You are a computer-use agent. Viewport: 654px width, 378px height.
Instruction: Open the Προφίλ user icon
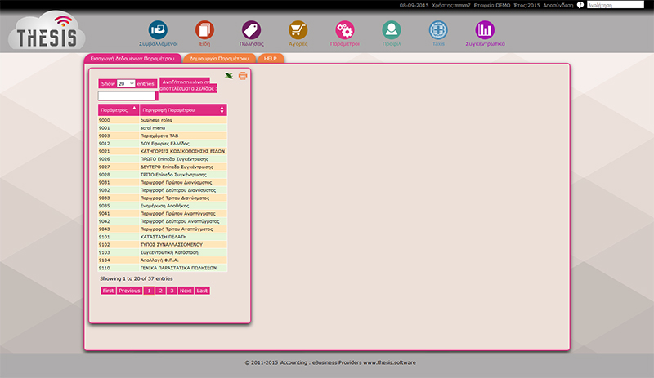coord(392,31)
